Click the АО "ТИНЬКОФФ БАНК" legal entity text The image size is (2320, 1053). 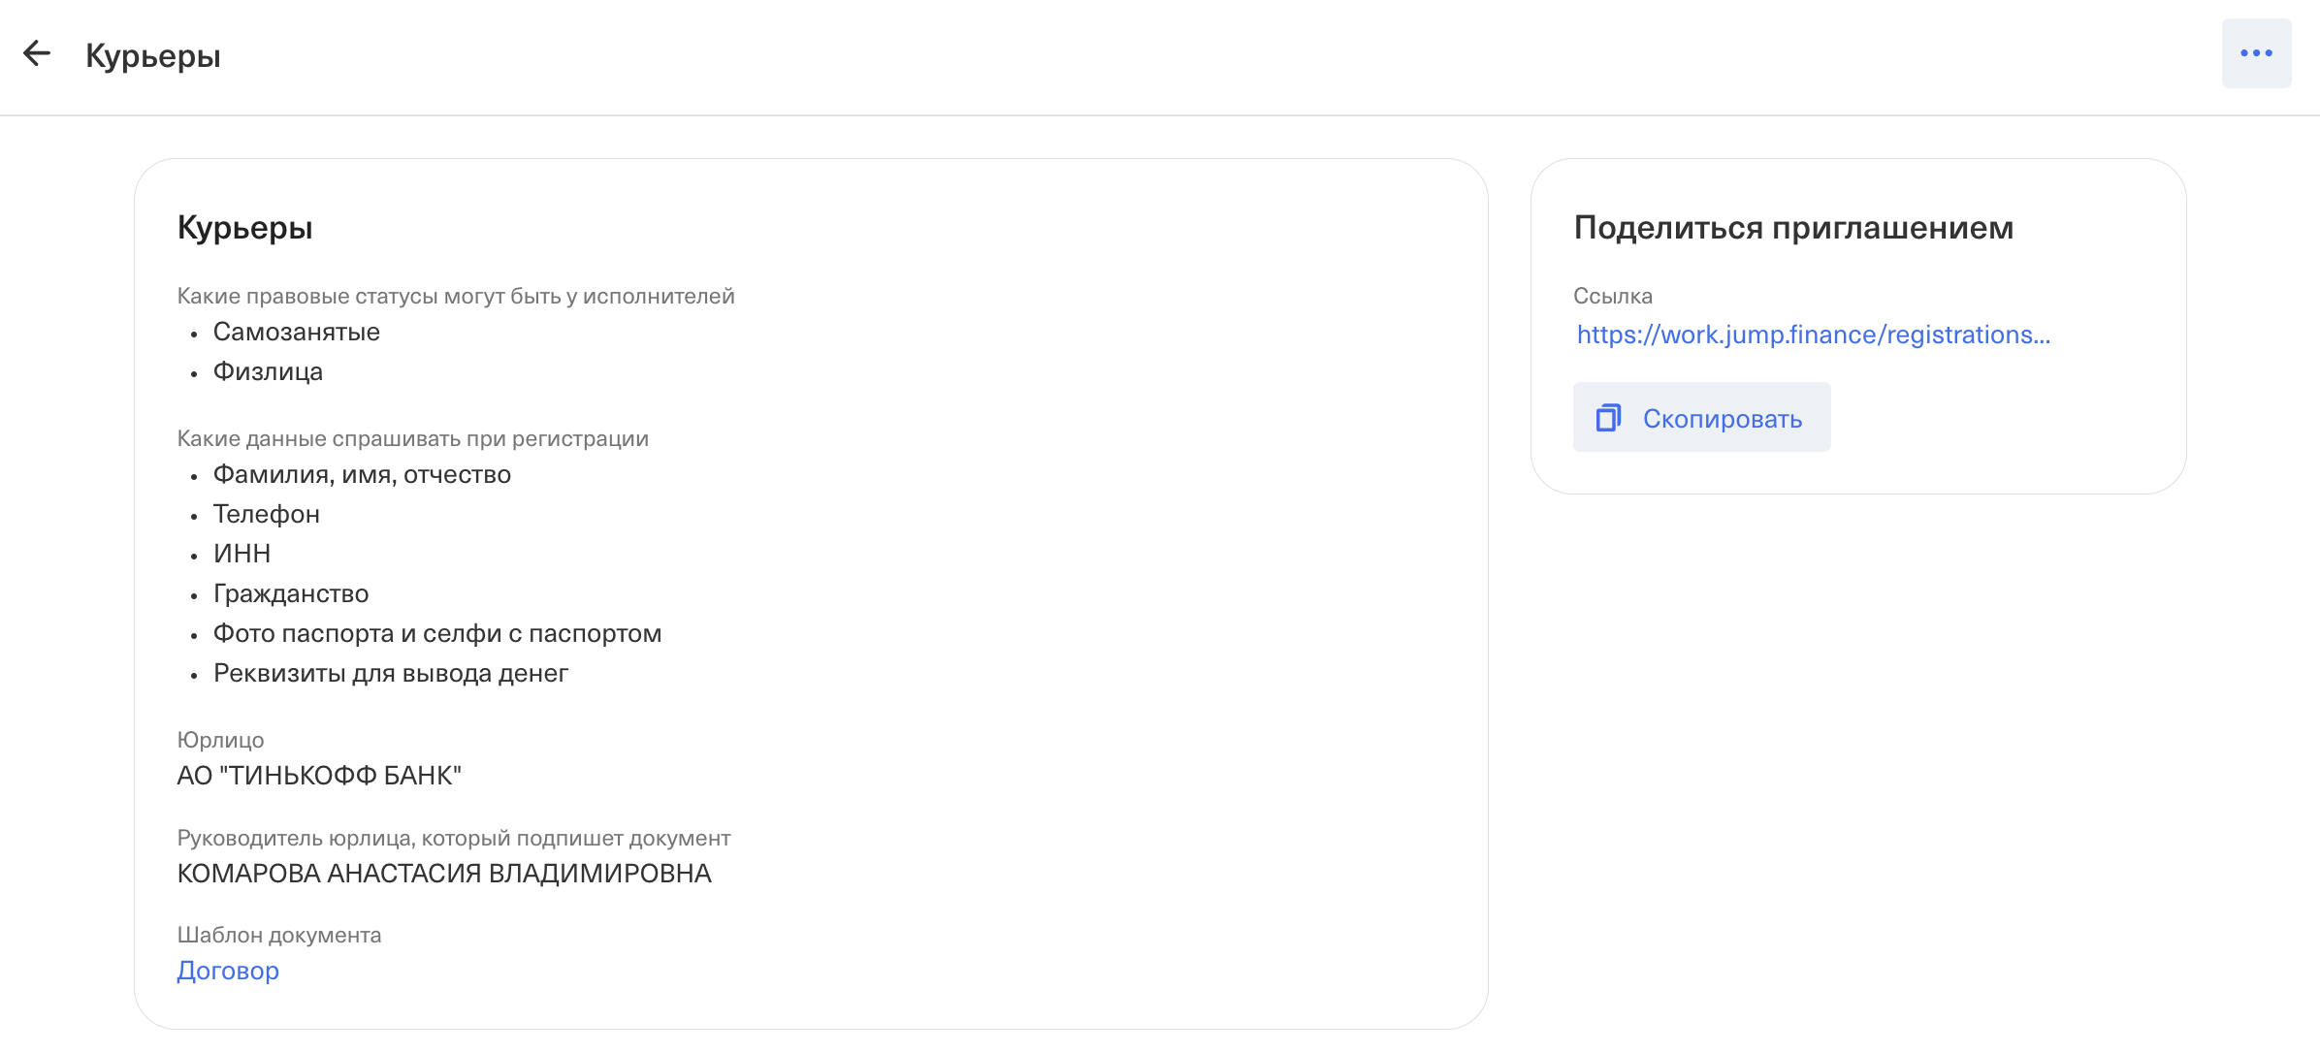point(319,776)
